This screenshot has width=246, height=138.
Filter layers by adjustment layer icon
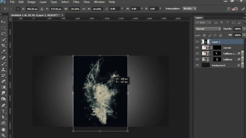coord(222,23)
